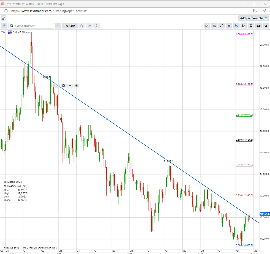Click Add / remove charts button
The width and height of the screenshot is (270, 254).
pyautogui.click(x=253, y=18)
